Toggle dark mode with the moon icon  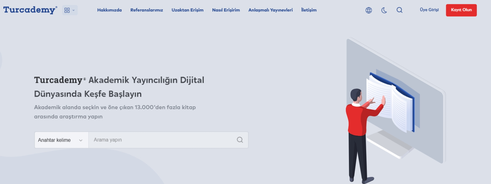384,10
